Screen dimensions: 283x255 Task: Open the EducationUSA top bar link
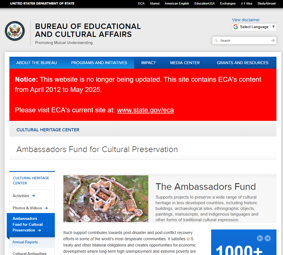204,3
